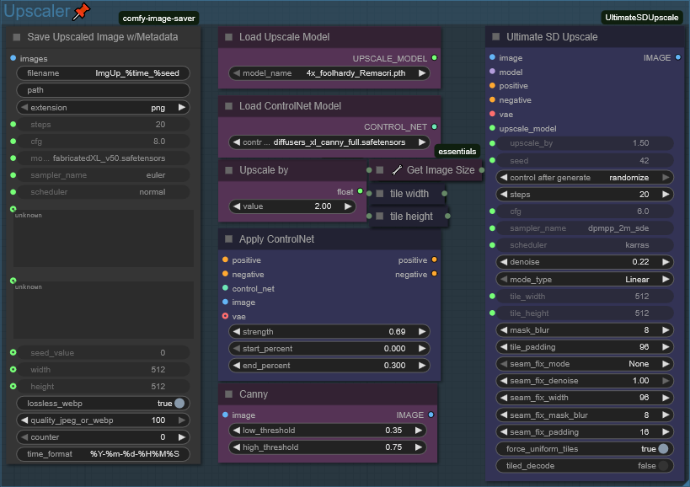
Task: Click the seam_fix_width value field
Action: [585, 397]
